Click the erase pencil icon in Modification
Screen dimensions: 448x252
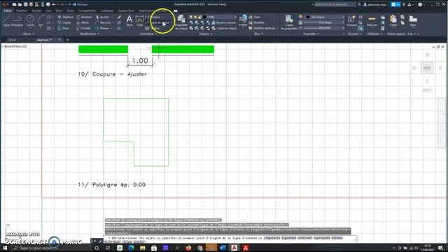pyautogui.click(x=119, y=17)
